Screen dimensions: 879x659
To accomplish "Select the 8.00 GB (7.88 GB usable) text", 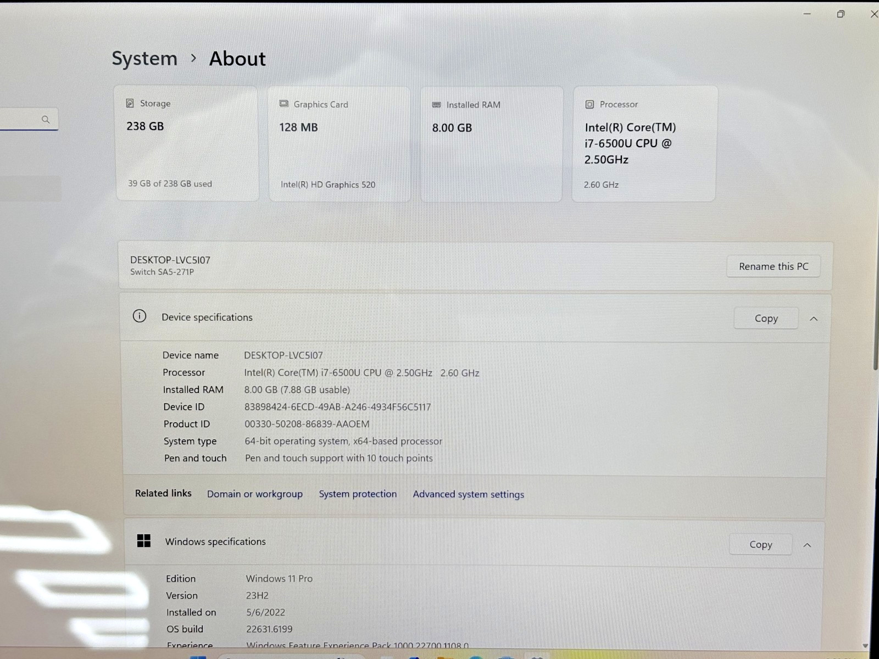I will (297, 390).
